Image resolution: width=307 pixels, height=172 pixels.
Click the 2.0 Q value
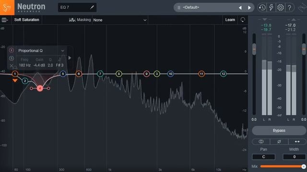click(50, 65)
